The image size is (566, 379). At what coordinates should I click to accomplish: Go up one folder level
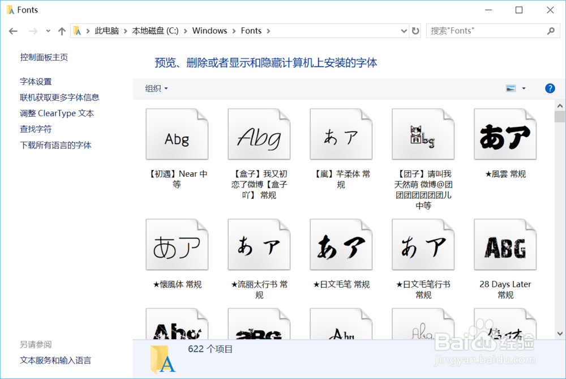(x=62, y=31)
